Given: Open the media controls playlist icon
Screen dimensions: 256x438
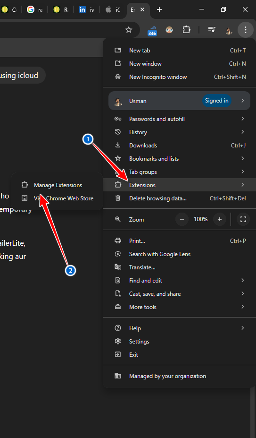Looking at the screenshot, I should click(x=212, y=29).
